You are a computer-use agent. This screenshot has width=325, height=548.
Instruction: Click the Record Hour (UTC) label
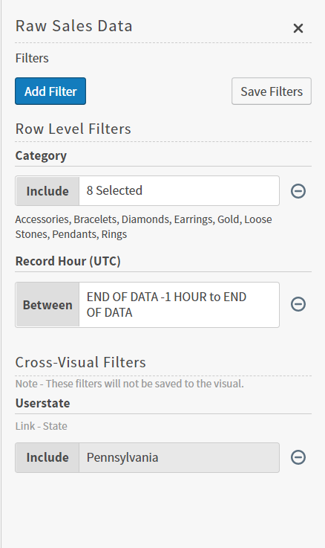68,261
